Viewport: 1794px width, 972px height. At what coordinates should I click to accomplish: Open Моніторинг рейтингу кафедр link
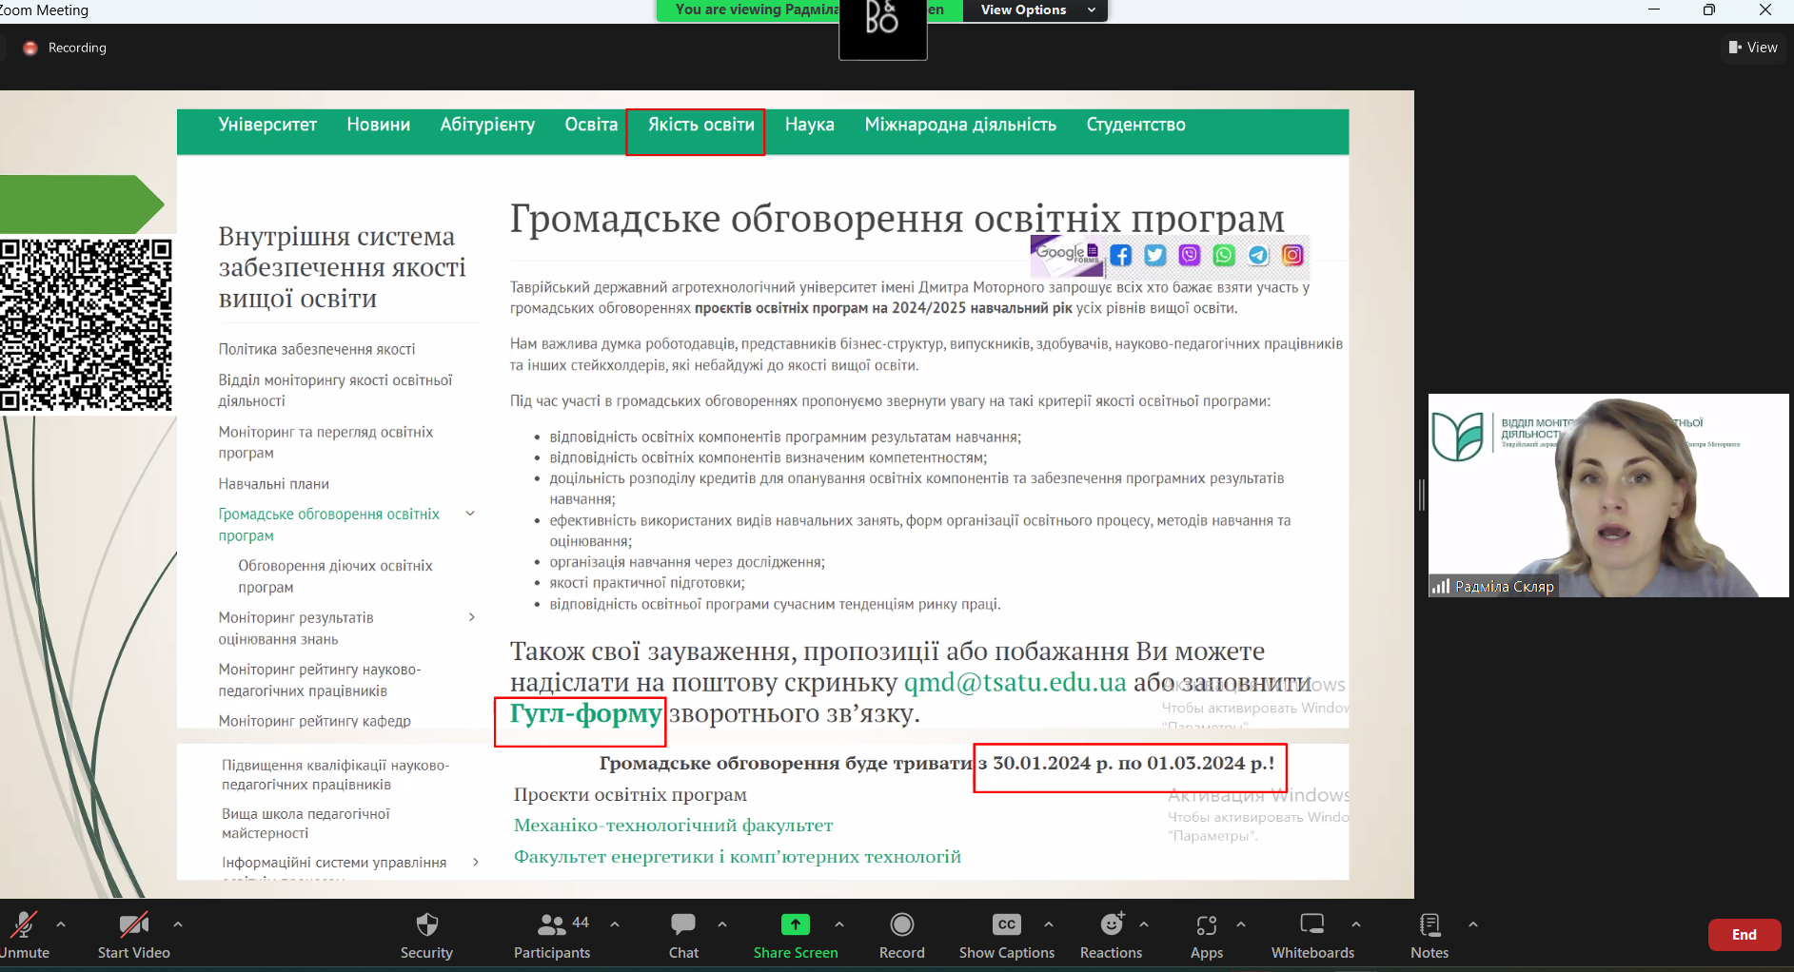(315, 721)
